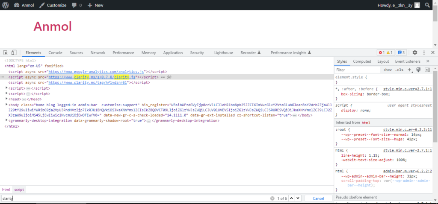
Task: Click Cancel to close the search bar
Action: coord(318,198)
